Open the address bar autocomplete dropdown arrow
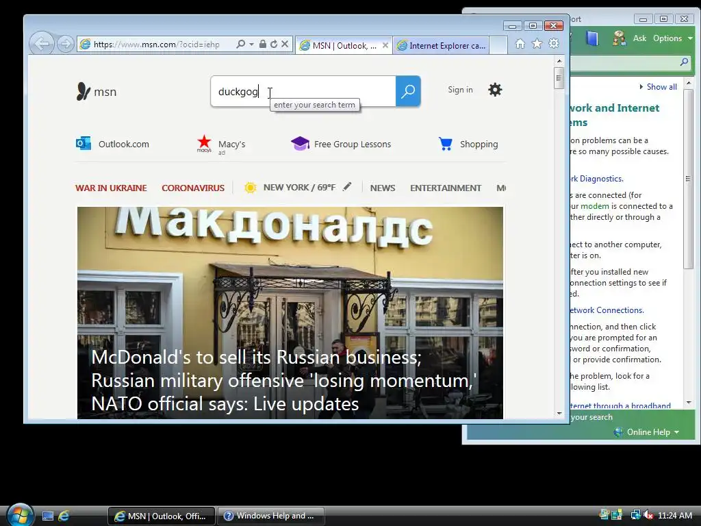 tap(251, 44)
